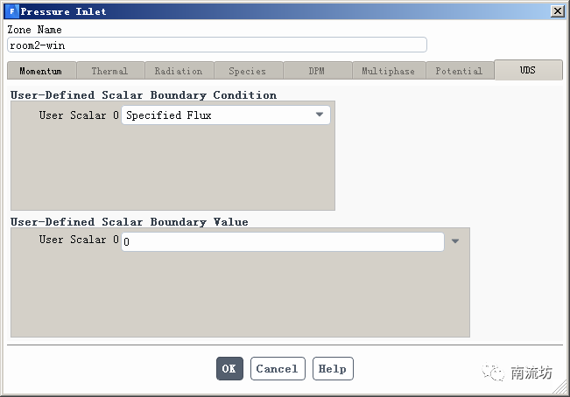
Task: Expand the dropdown arrow beside the scalar boundary value field
Action: tap(455, 241)
